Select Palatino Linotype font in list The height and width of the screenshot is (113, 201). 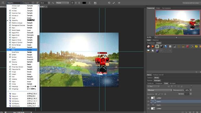point(22,23)
